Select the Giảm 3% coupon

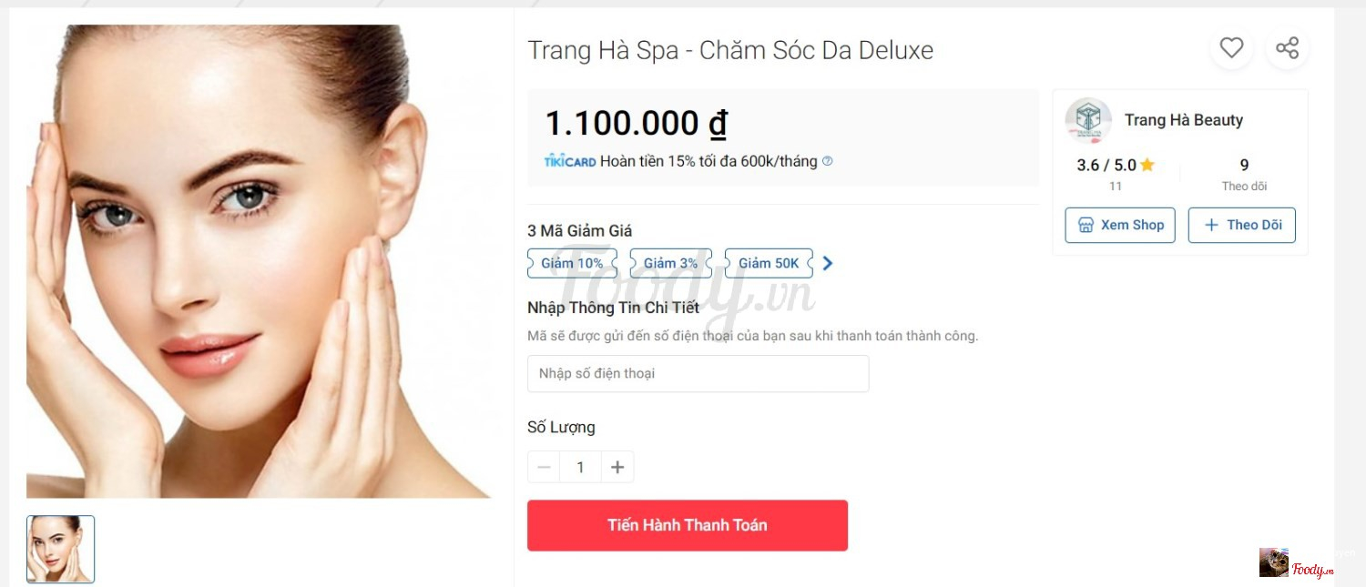pyautogui.click(x=670, y=263)
